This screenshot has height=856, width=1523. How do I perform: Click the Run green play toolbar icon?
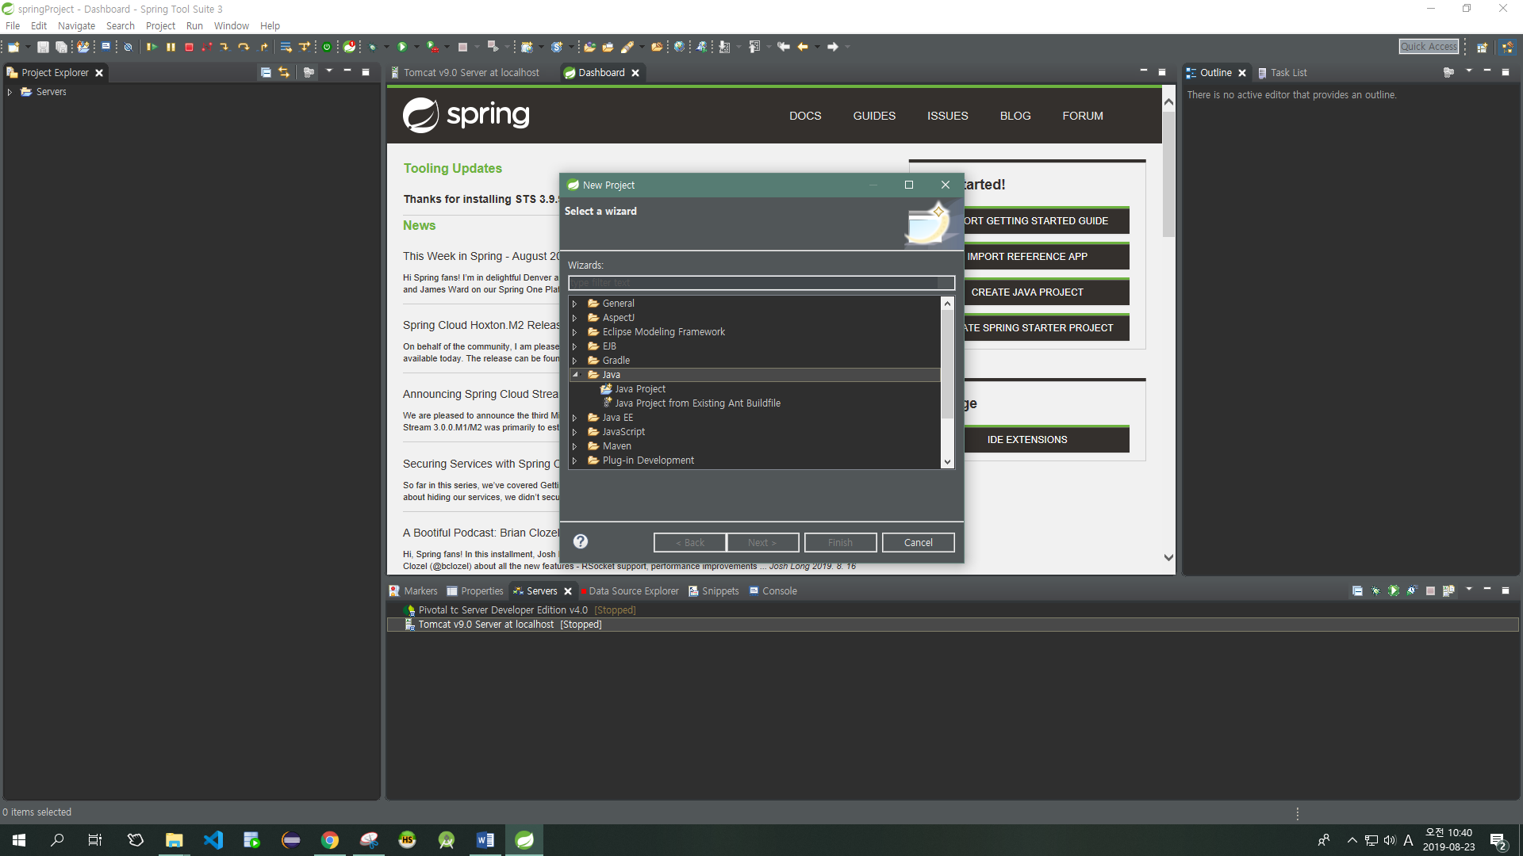(x=402, y=48)
